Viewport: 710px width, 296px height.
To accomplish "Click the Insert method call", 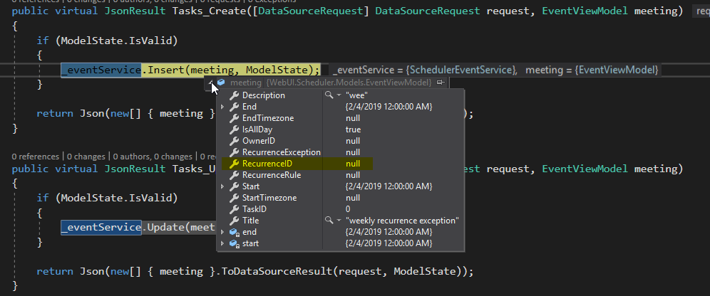I will 166,70.
